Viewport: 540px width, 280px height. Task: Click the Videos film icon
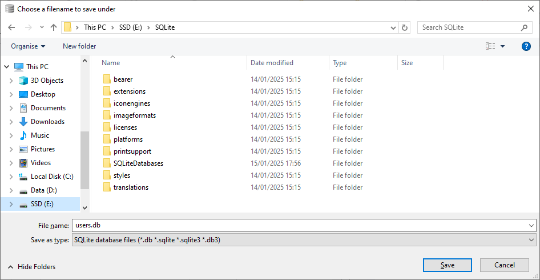coord(23,163)
